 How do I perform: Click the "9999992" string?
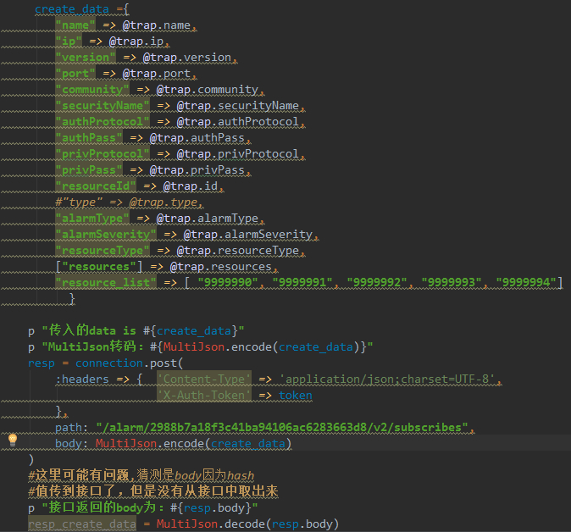(377, 283)
